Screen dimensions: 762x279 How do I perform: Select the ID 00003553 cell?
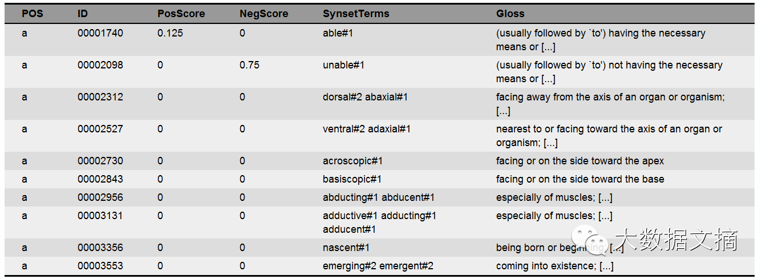pyautogui.click(x=100, y=266)
